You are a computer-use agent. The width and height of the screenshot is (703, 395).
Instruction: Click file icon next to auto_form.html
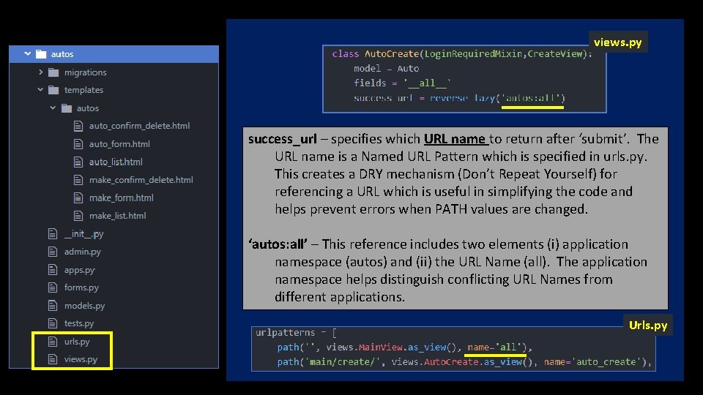[78, 144]
